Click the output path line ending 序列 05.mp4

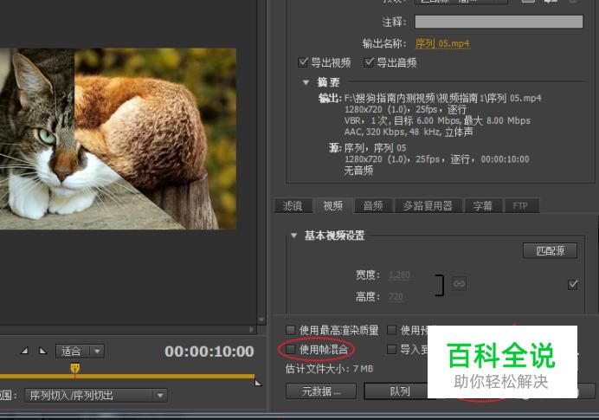442,98
